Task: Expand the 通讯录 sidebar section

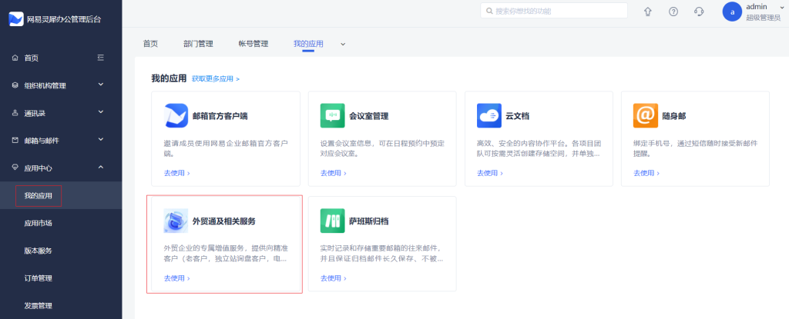Action: 100,112
